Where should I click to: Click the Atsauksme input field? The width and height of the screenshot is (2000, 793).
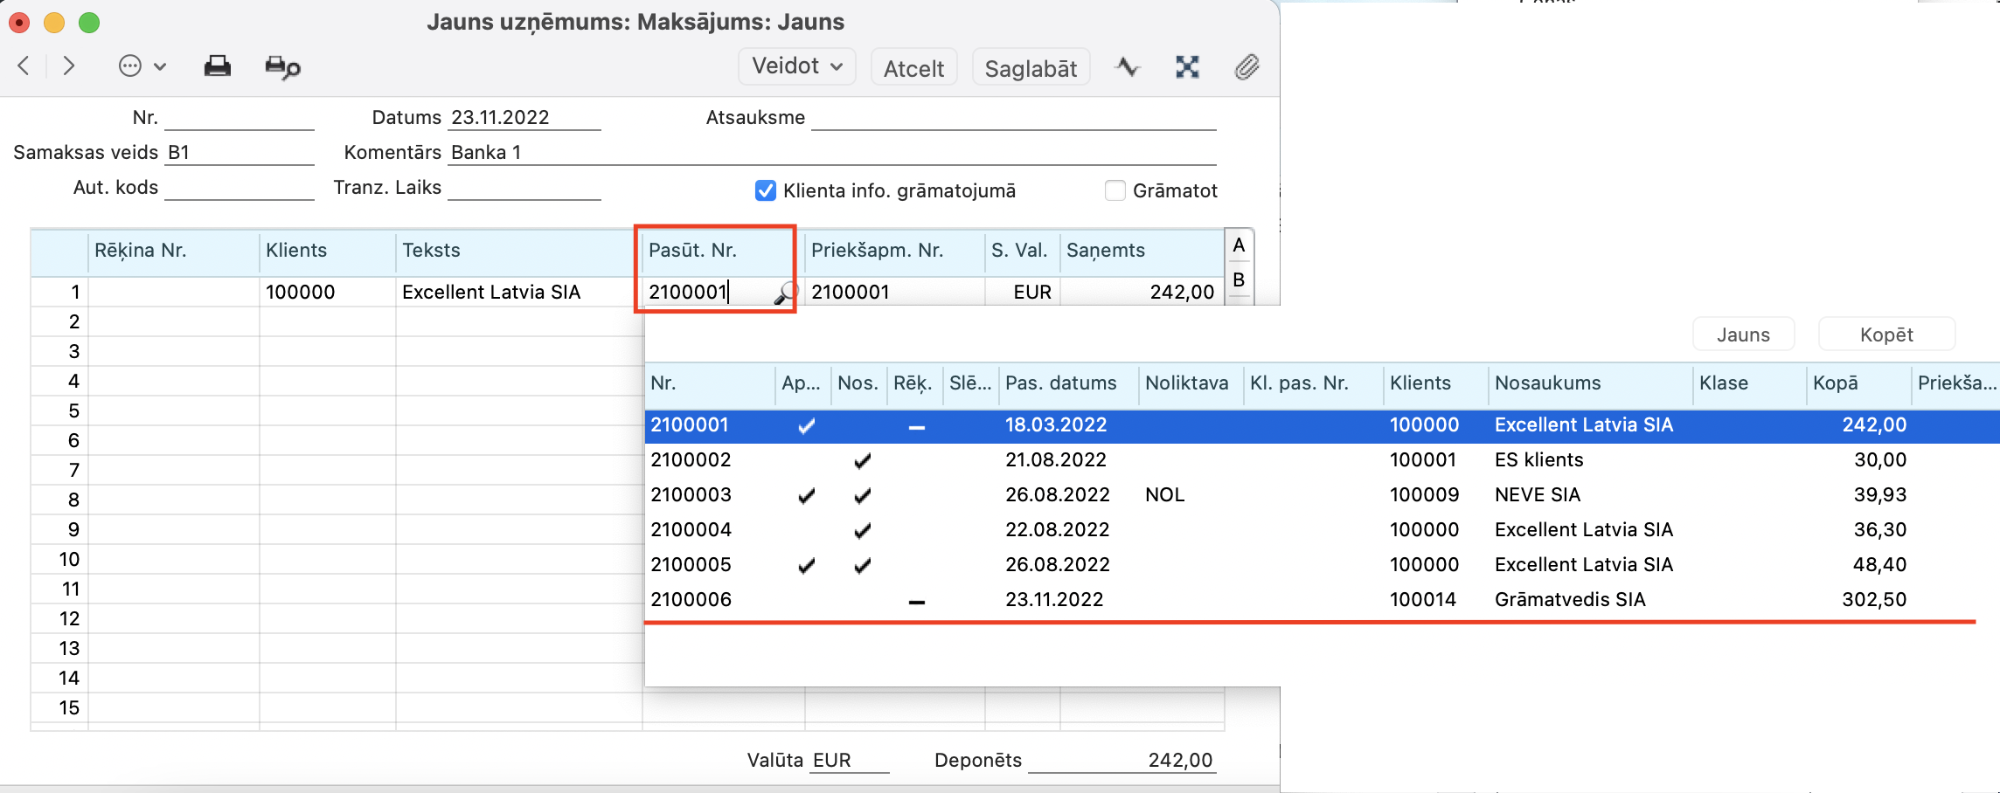[x=1014, y=118]
